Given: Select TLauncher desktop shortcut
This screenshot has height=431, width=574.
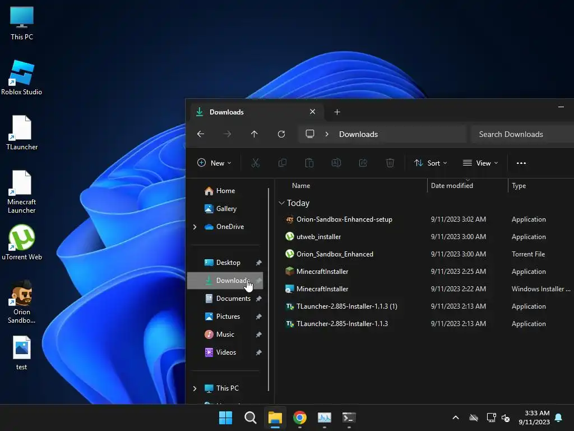Looking at the screenshot, I should coord(22,132).
